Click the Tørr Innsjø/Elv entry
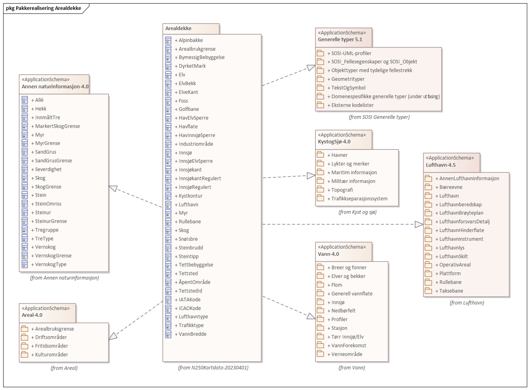 coord(346,337)
